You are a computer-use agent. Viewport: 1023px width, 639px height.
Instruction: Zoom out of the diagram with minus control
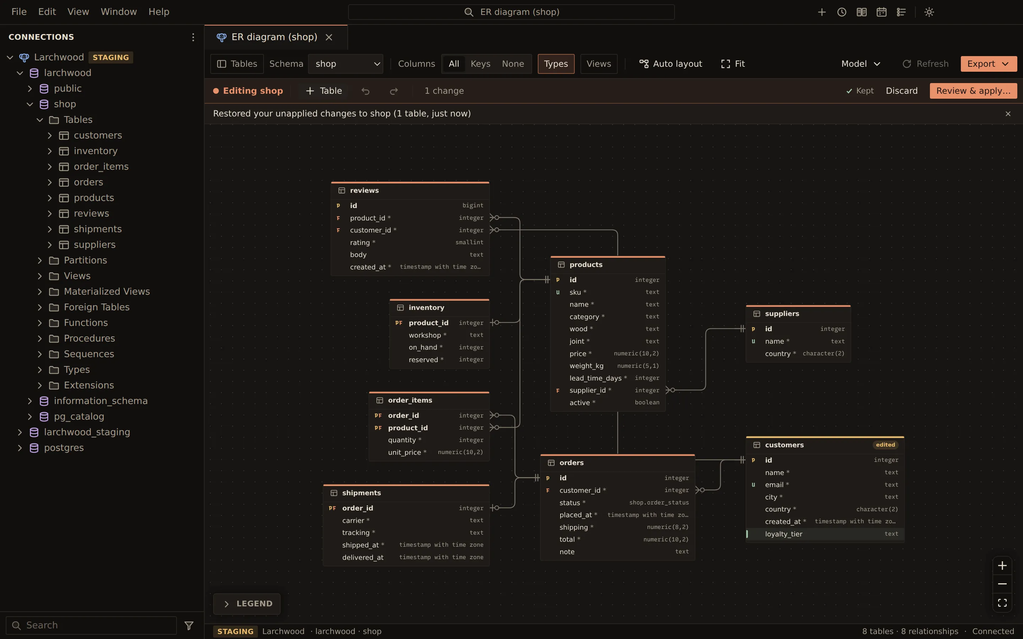click(x=1002, y=584)
